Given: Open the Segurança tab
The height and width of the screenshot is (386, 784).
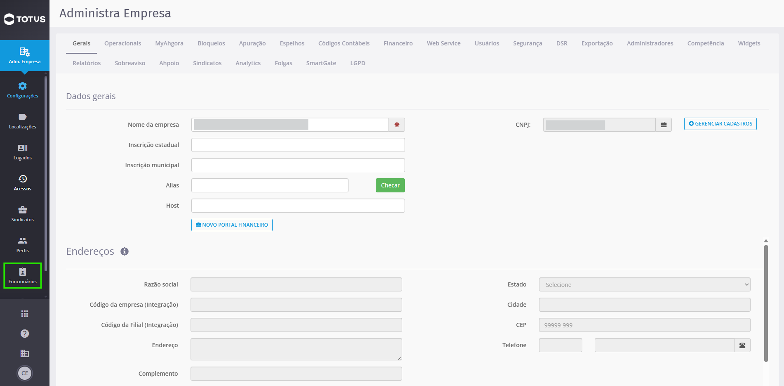Looking at the screenshot, I should pyautogui.click(x=527, y=43).
